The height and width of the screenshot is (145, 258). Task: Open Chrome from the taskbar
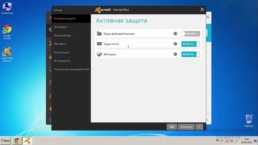pyautogui.click(x=17, y=141)
